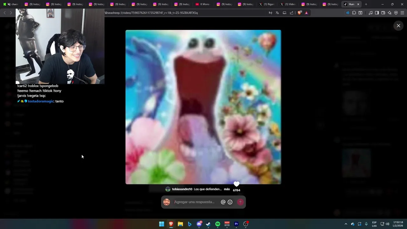Open Leo AI sparkle icon
407x229 pixels.
(x=390, y=13)
